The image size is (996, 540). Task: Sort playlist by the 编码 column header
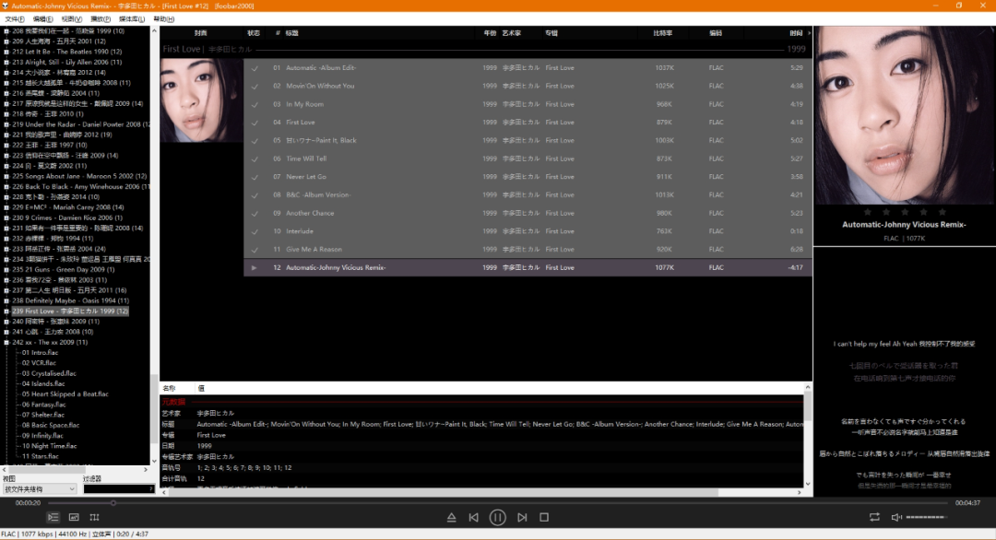[x=716, y=33]
